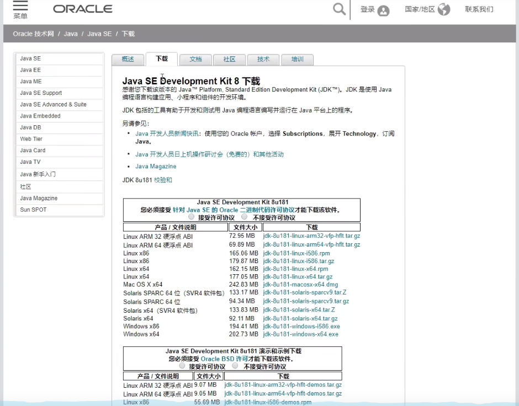
Task: Select decline license radio for demos and samples
Action: tap(235, 366)
